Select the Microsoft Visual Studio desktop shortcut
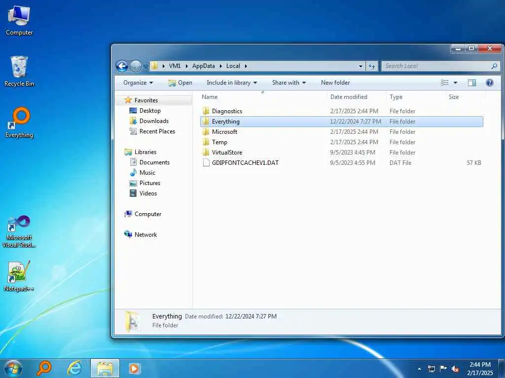 click(19, 231)
